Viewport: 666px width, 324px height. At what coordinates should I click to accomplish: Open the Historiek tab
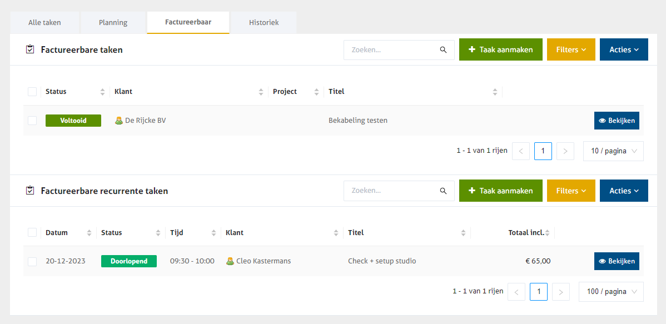pyautogui.click(x=264, y=23)
